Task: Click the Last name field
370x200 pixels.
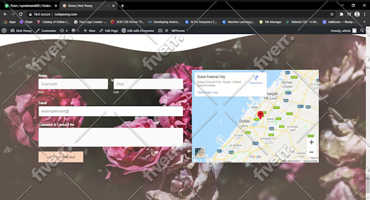Action: 148,84
